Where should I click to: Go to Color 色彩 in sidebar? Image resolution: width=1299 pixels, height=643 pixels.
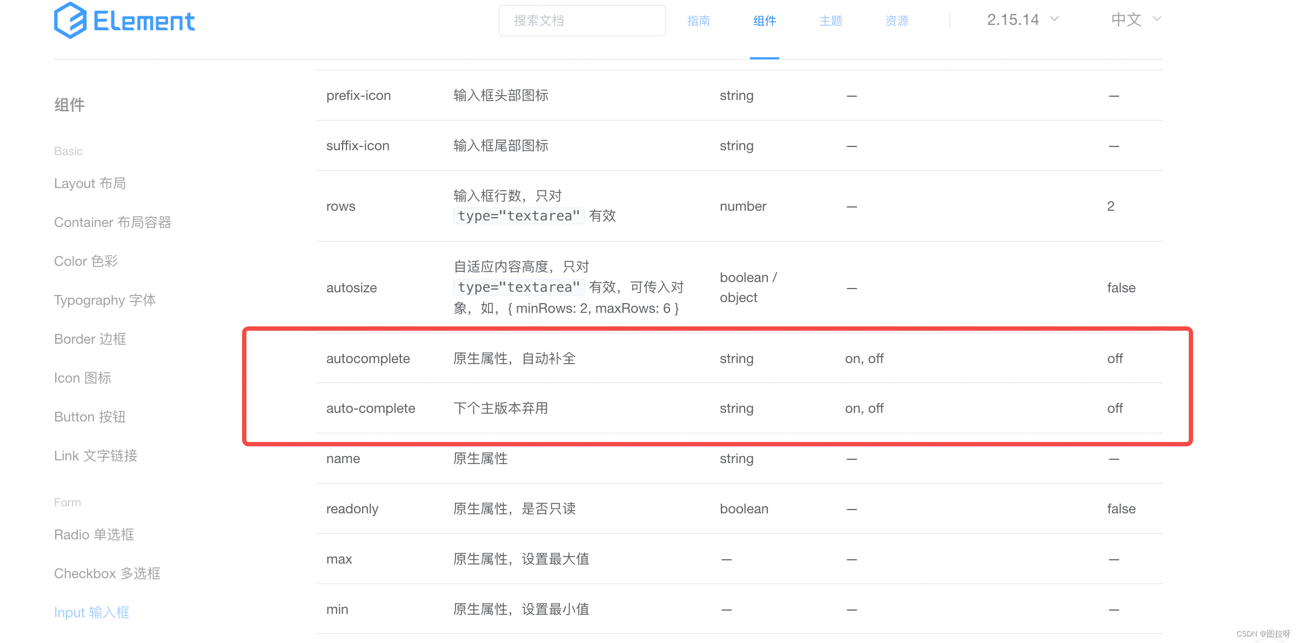[86, 262]
